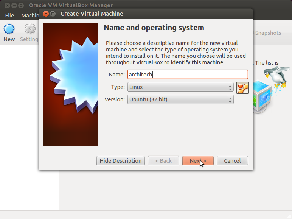Close the Create Virtual Machine dialog
This screenshot has height=219, width=292.
[x=46, y=14]
